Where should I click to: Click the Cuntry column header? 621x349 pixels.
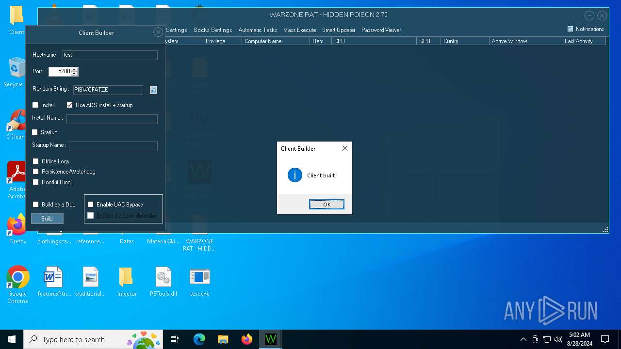[x=465, y=41]
